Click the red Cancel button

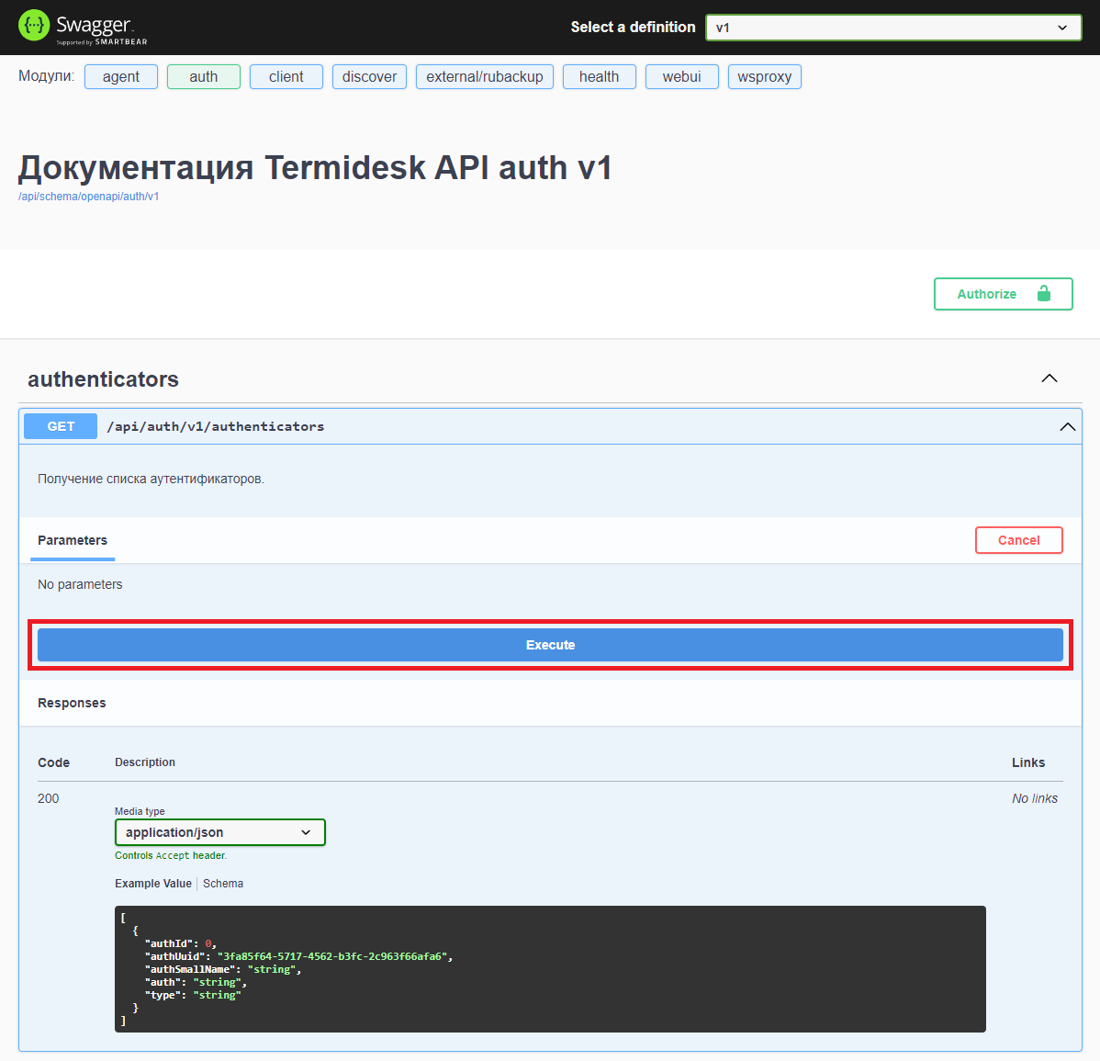[1018, 540]
